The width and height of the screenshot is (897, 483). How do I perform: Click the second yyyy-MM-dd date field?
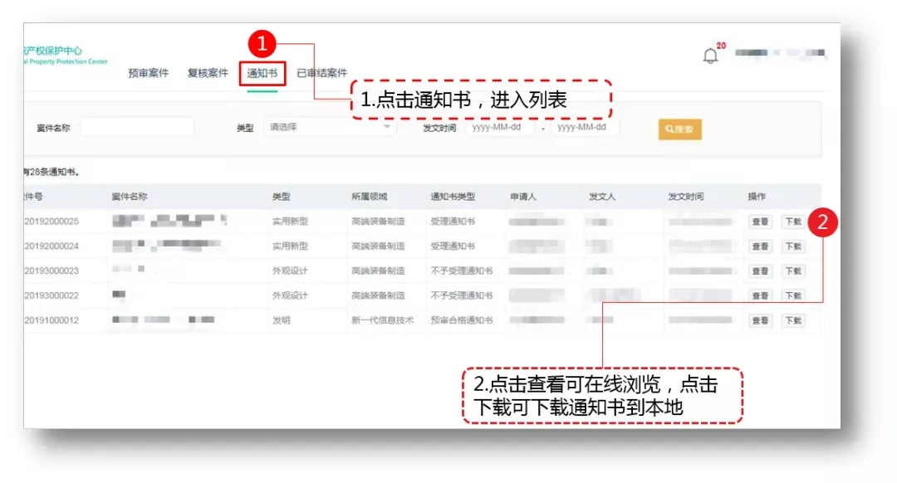click(x=587, y=127)
